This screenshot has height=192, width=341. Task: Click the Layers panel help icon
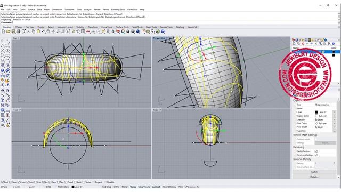333,44
